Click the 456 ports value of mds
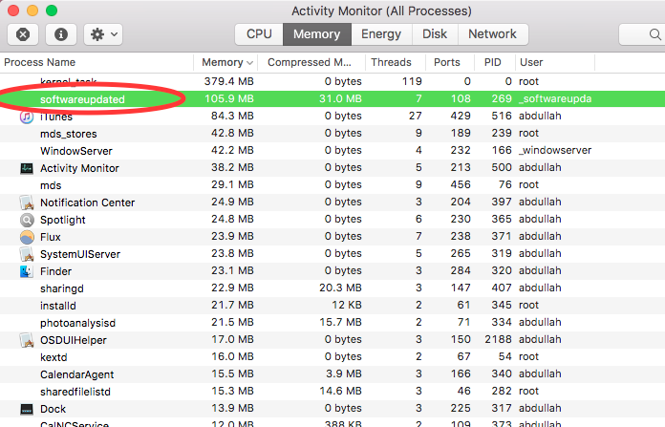Viewport: 665px width, 427px height. (x=461, y=185)
